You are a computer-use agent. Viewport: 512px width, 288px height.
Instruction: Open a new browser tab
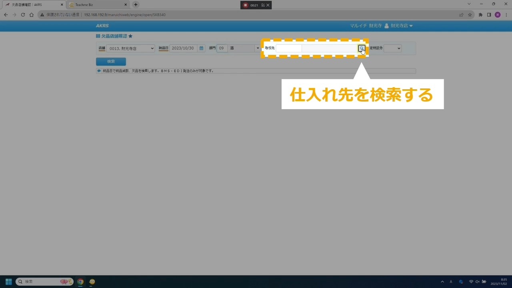coord(136,5)
